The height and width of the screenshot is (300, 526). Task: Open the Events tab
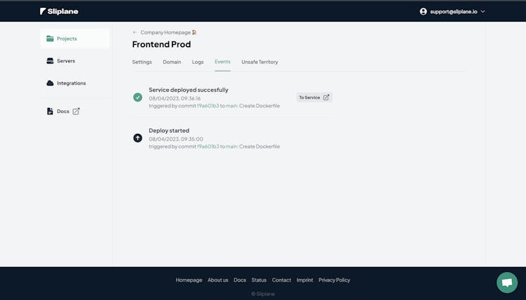222,62
